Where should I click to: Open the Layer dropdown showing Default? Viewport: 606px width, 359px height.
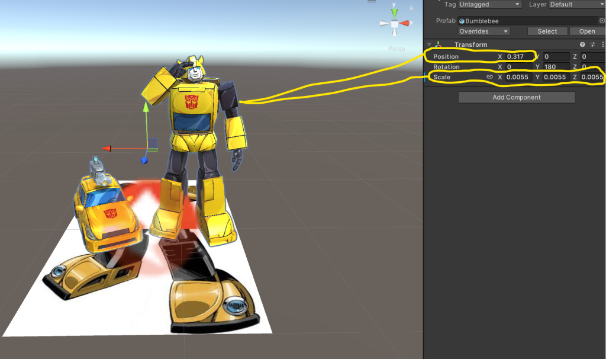pyautogui.click(x=576, y=4)
